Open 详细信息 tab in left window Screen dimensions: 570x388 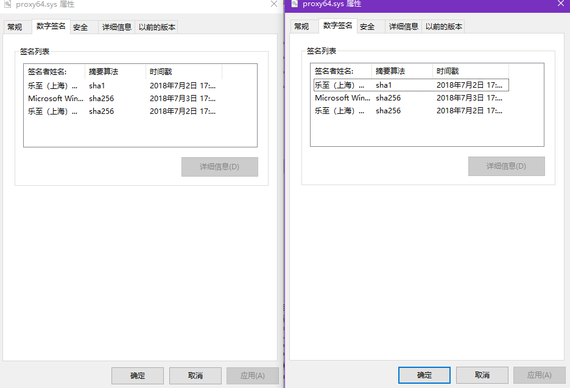(117, 27)
